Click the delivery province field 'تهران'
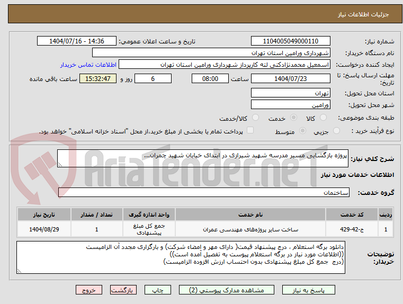Viewport: 403px width, 304px height. tap(290, 93)
